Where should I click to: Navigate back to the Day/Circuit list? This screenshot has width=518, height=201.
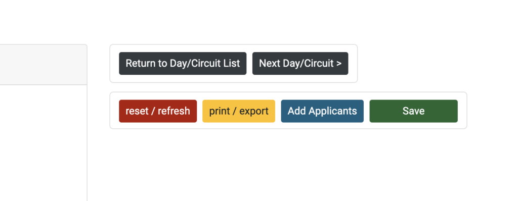pos(183,63)
